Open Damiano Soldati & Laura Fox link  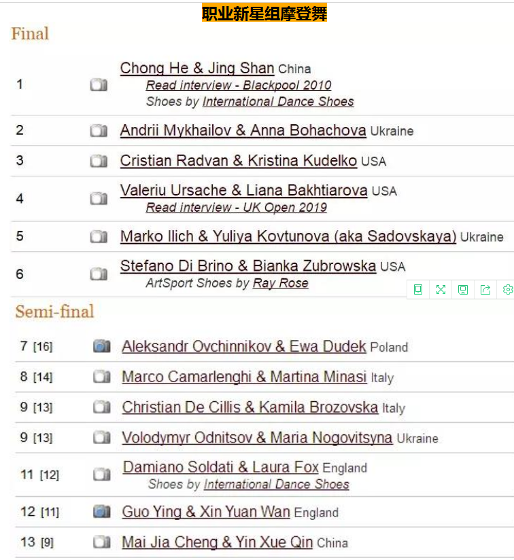221,467
